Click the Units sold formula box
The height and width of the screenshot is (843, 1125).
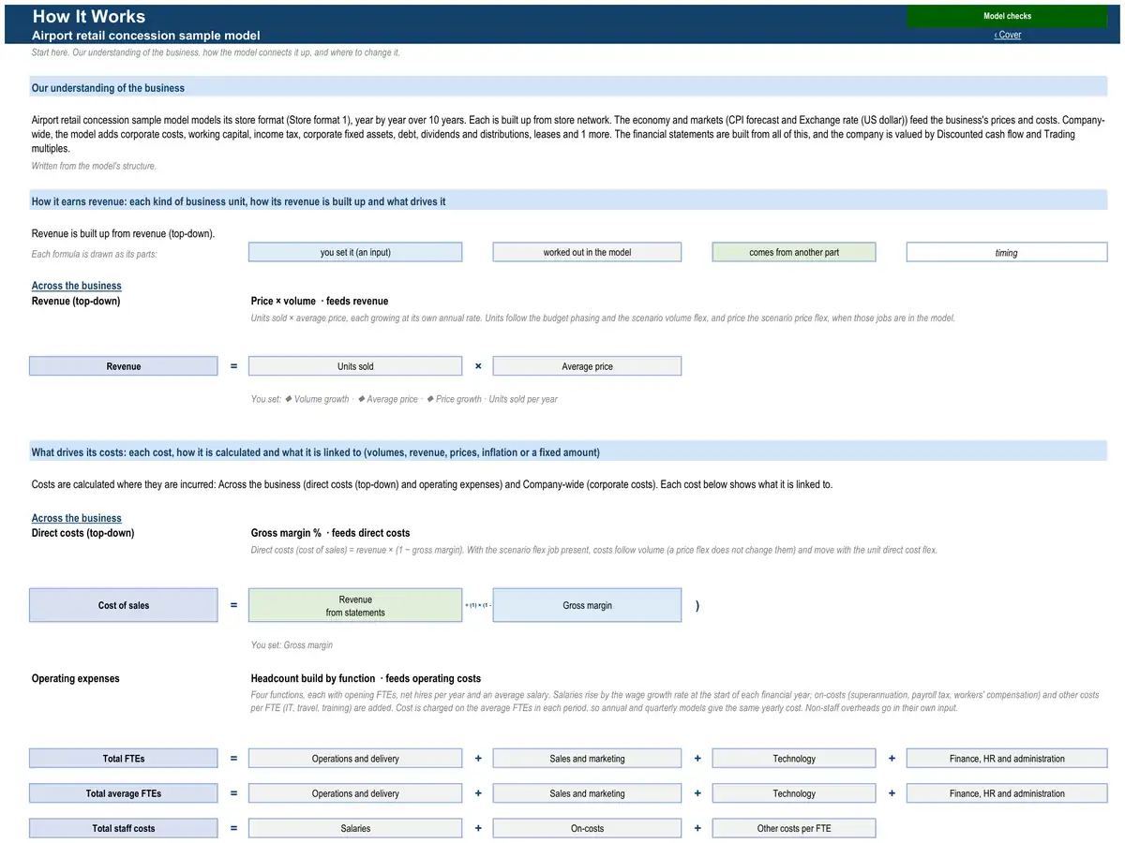[355, 366]
